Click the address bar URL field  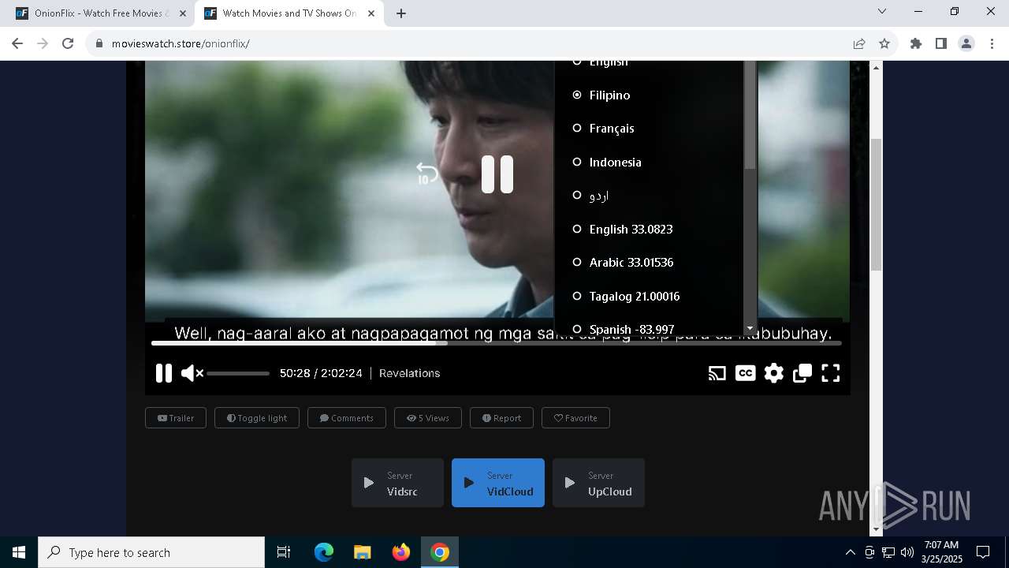click(473, 43)
